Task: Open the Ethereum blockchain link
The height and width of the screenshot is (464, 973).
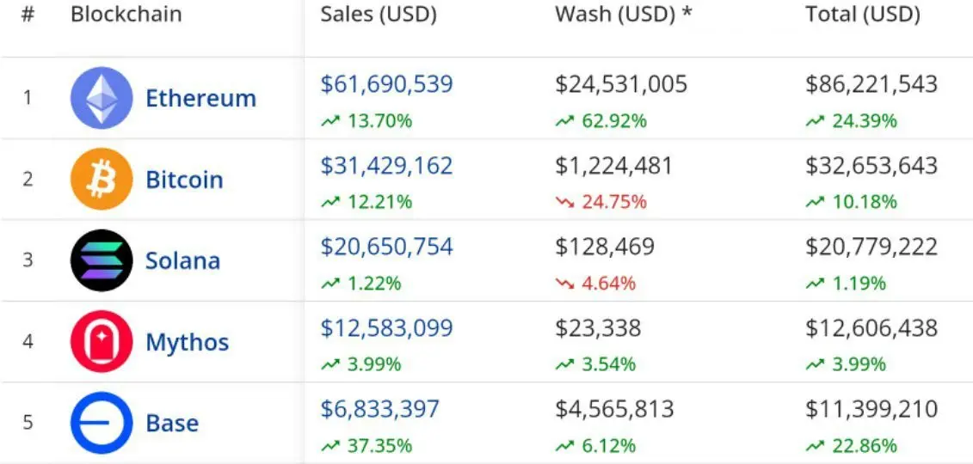Action: pyautogui.click(x=200, y=98)
